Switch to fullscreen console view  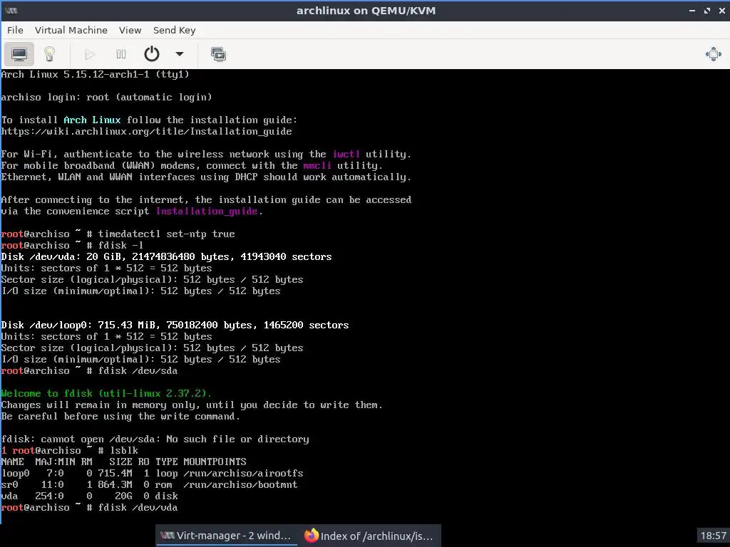pyautogui.click(x=713, y=54)
